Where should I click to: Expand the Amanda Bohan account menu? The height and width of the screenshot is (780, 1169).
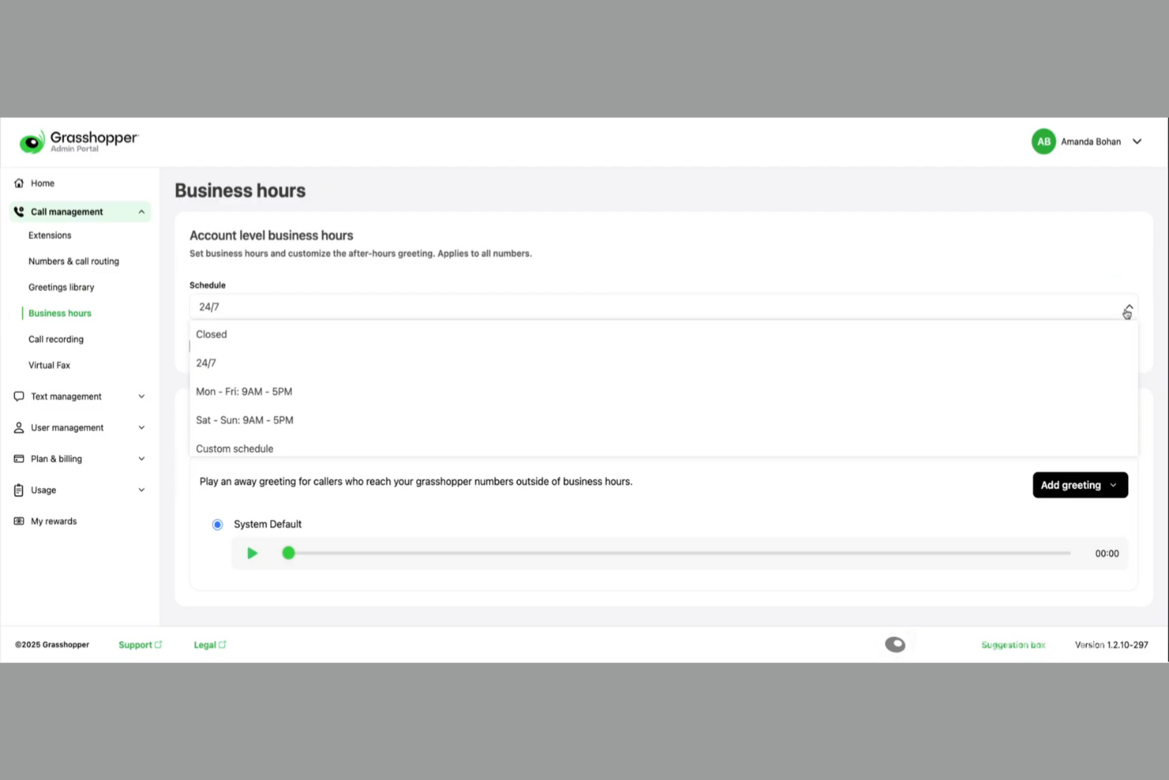tap(1137, 141)
